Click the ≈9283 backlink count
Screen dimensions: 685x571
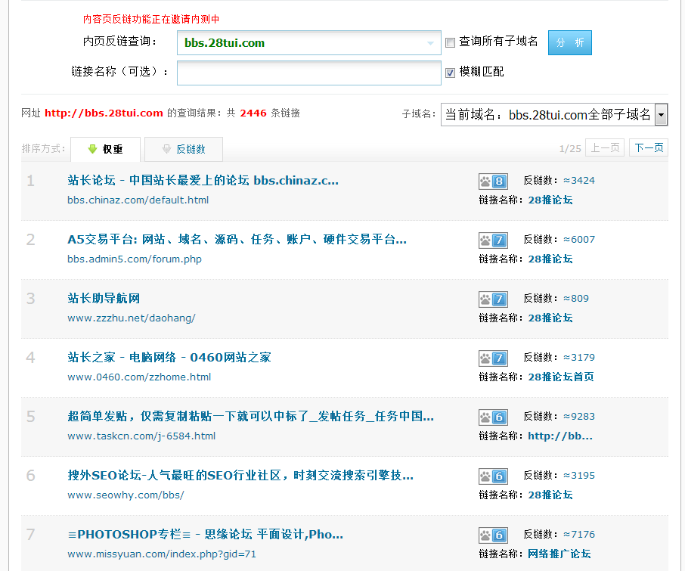[579, 417]
